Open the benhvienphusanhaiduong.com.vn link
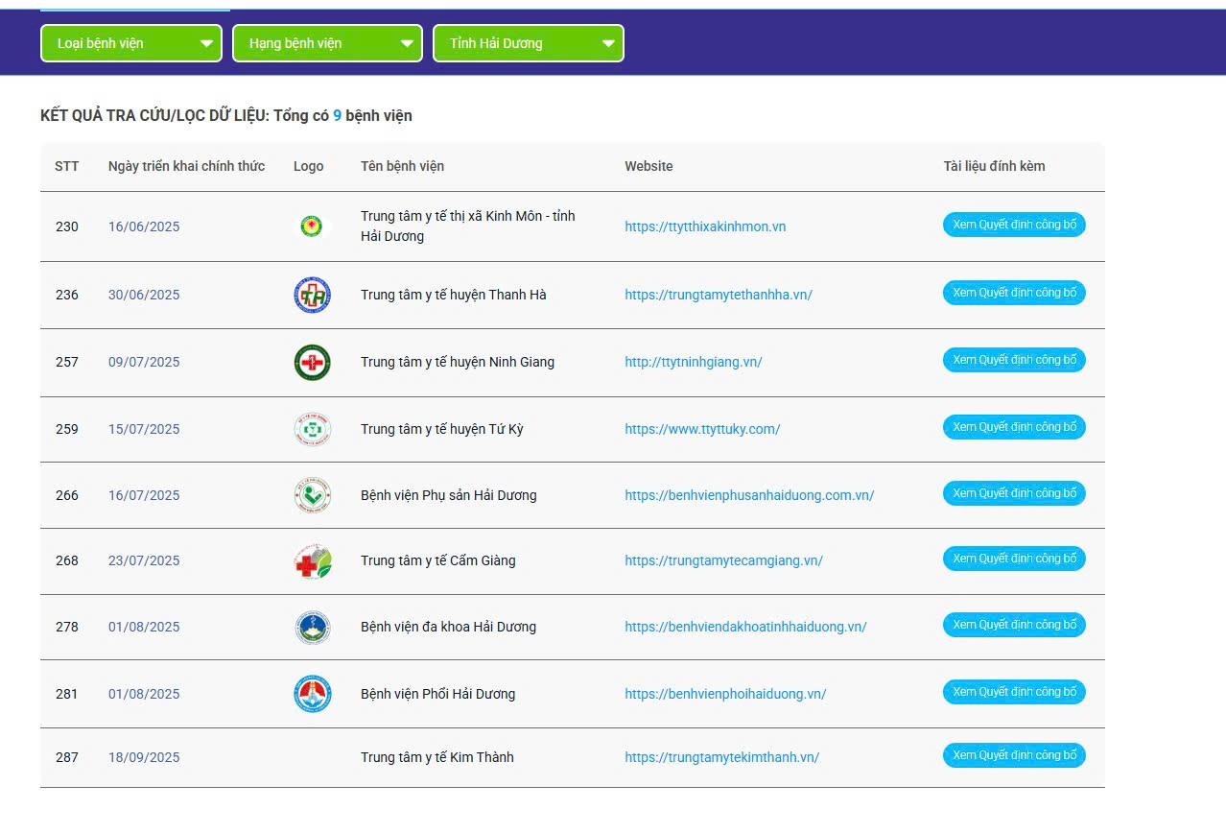 749,495
